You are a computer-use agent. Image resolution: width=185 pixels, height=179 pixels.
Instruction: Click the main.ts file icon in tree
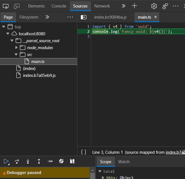pos(27,61)
